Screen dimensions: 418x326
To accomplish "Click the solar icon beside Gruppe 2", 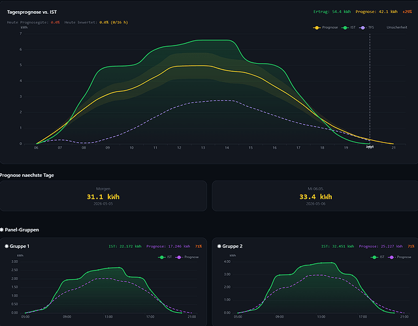I will (219, 246).
